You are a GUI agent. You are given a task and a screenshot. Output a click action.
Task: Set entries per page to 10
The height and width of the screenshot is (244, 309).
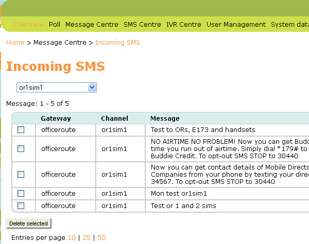72,238
